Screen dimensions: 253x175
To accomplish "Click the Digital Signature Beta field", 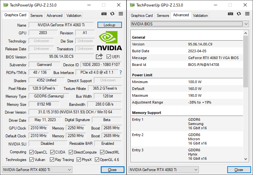I will click(x=107, y=120).
